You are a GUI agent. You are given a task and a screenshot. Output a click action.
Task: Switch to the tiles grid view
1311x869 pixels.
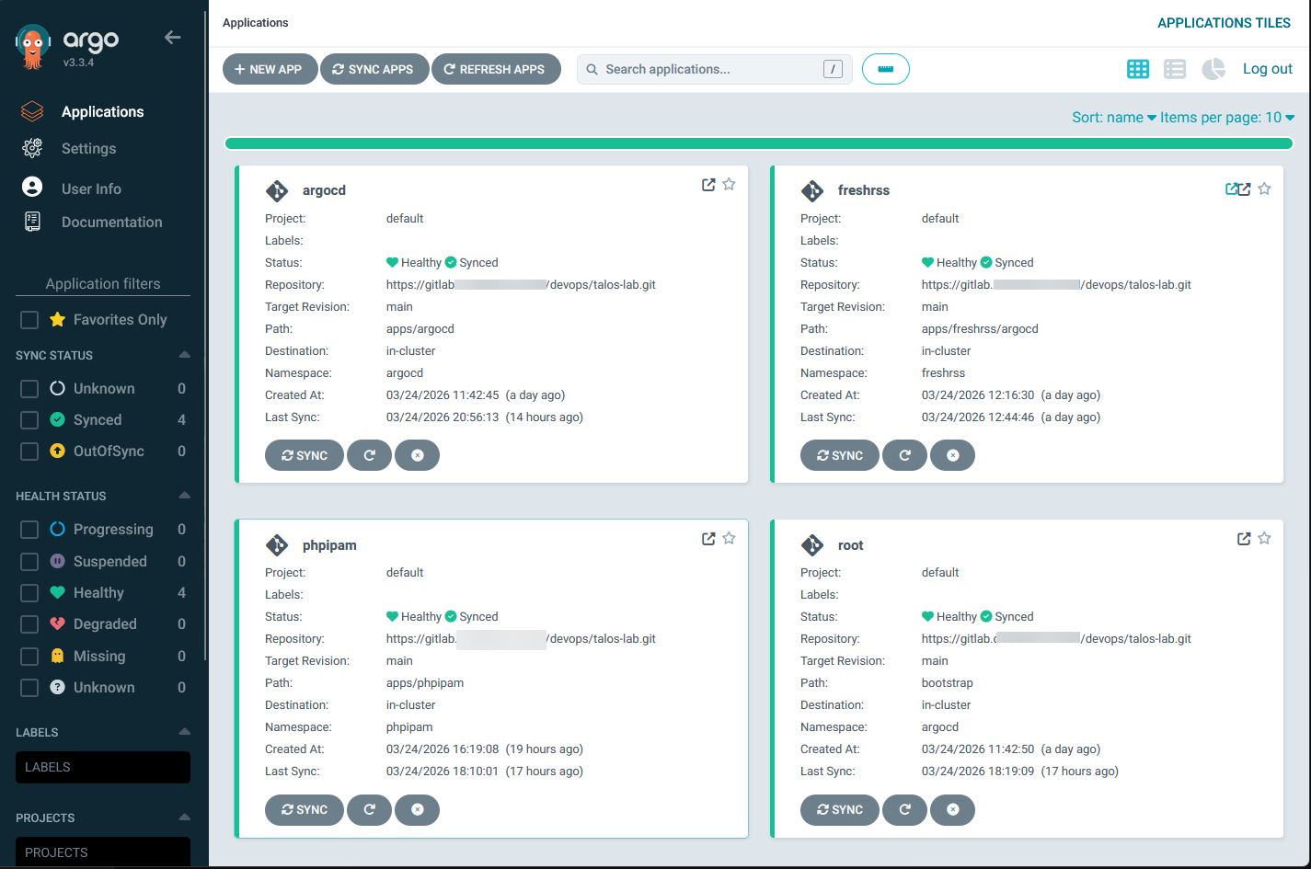click(x=1138, y=69)
